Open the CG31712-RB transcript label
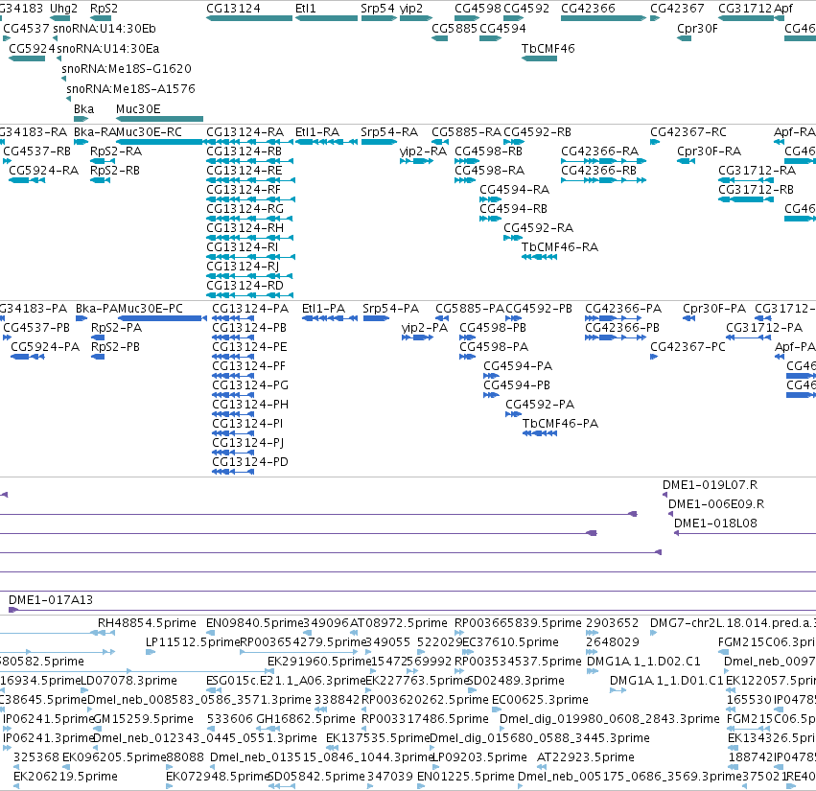The image size is (816, 791). click(x=756, y=190)
